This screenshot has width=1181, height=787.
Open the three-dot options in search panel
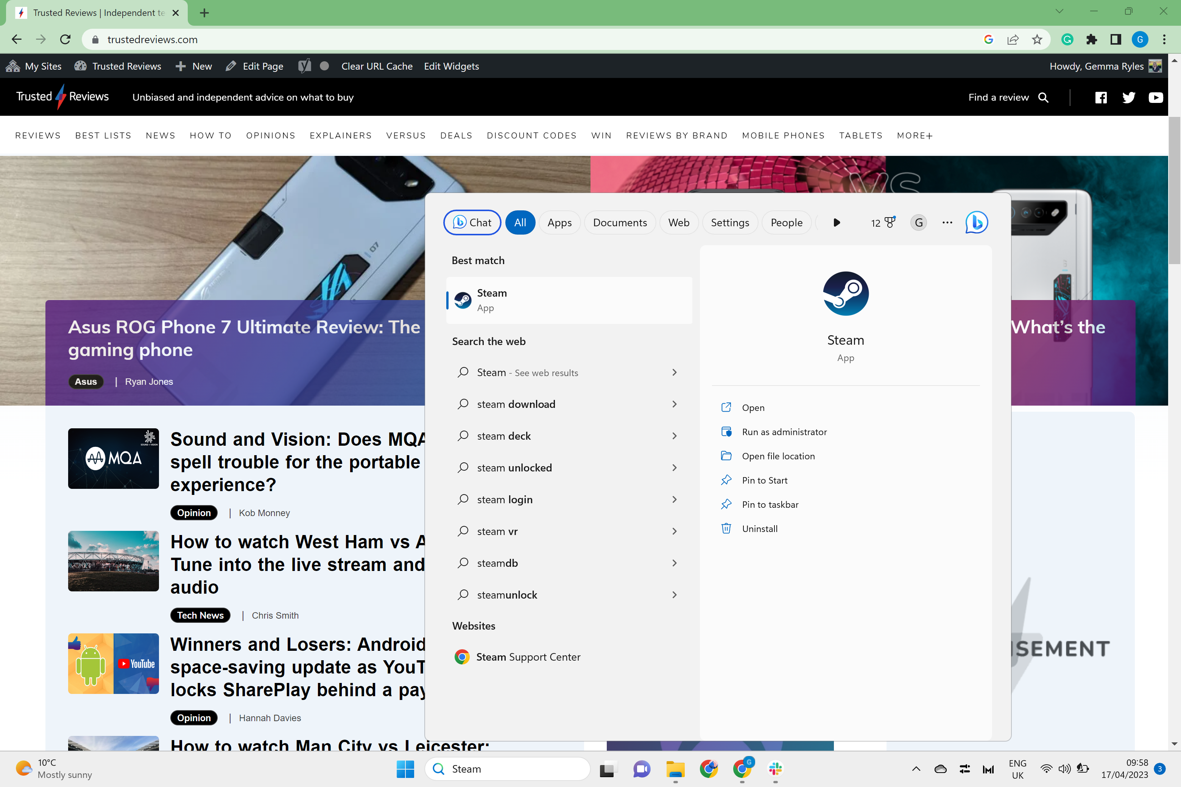pyautogui.click(x=947, y=222)
